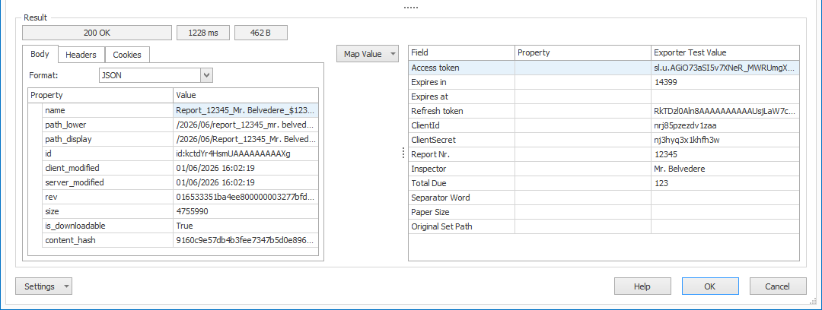The width and height of the screenshot is (822, 310).
Task: Select the Paper Size field row
Action: 604,212
